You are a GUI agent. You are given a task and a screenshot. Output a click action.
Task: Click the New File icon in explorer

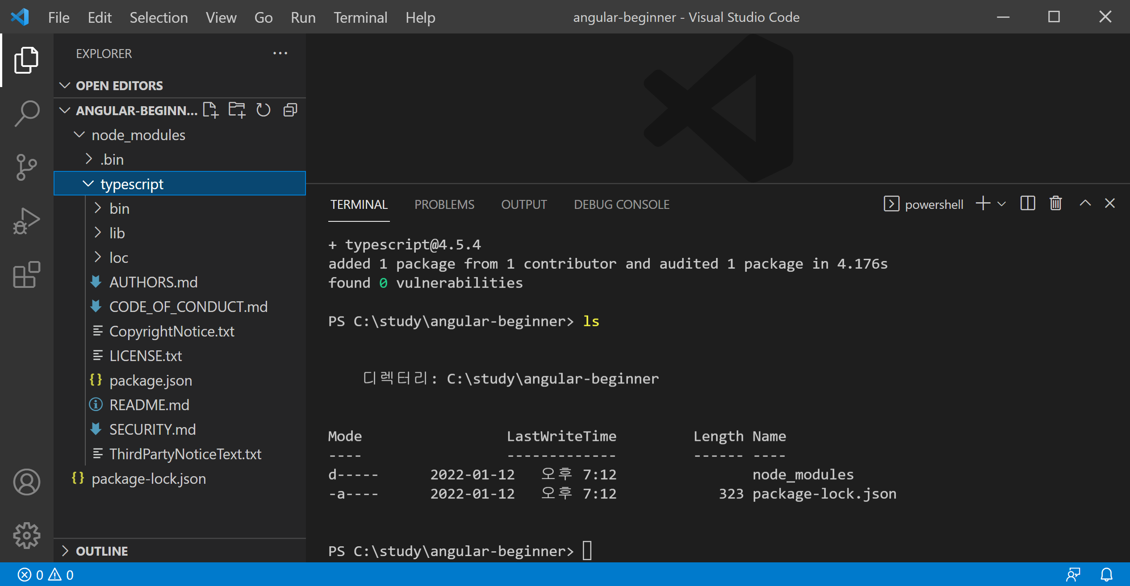210,110
